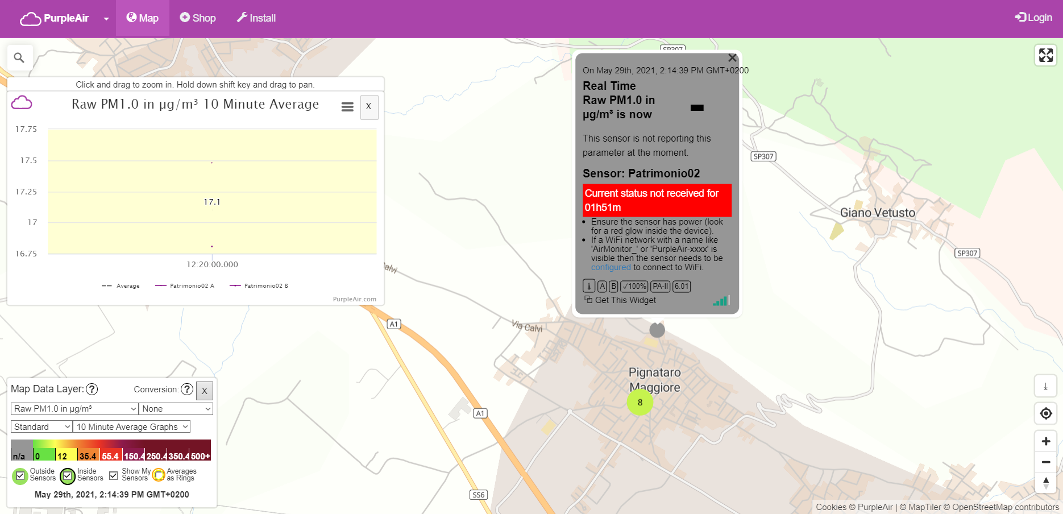This screenshot has height=514, width=1063.
Task: Open Raw PM1.0 data layer dropdown
Action: point(74,409)
